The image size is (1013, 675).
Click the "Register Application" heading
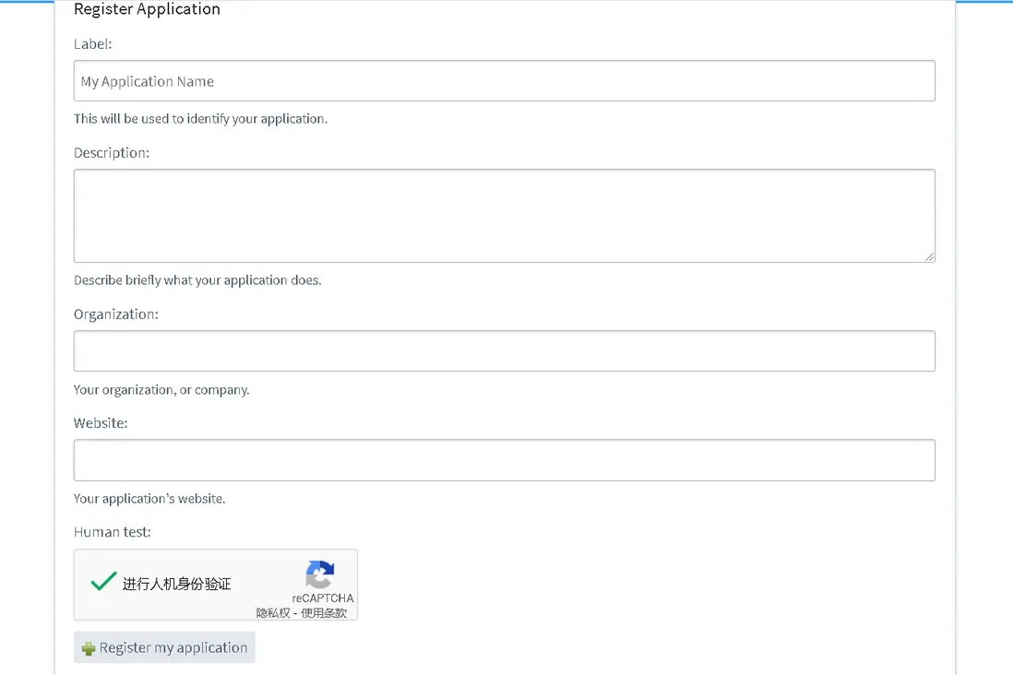pyautogui.click(x=147, y=9)
